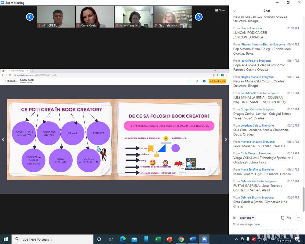This screenshot has width=305, height=244.
Task: Enter fullscreen in Book Creator
Action: (x=190, y=81)
